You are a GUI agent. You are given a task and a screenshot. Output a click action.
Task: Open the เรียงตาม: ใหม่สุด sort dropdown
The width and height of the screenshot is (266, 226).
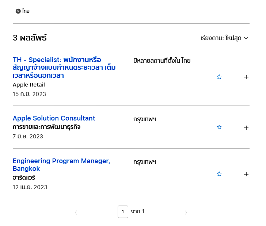tap(224, 38)
